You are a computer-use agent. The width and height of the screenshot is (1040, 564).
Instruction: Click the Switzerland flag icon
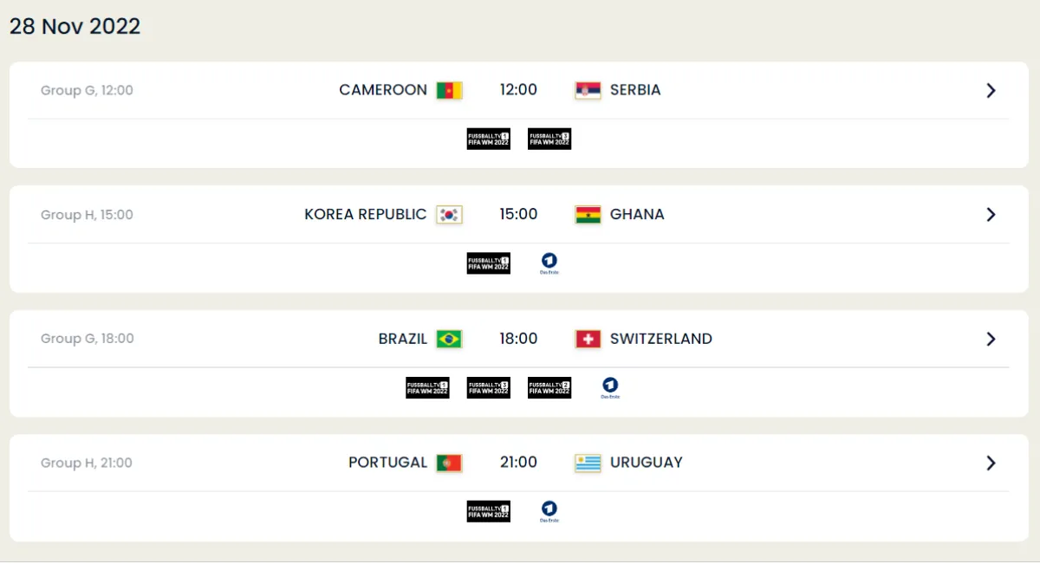[588, 339]
